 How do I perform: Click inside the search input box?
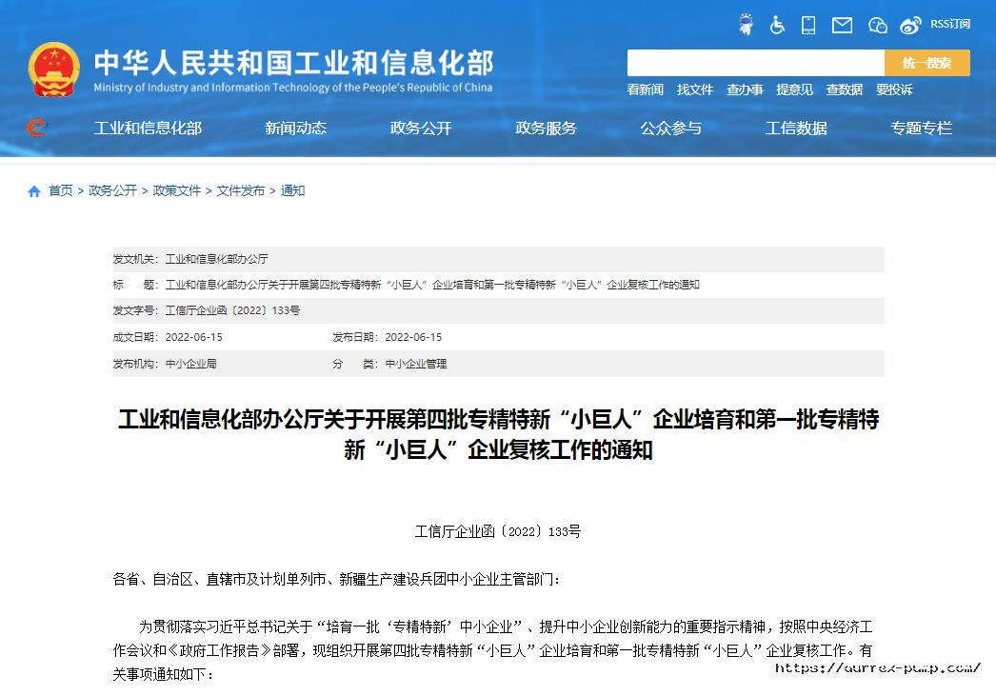[752, 62]
